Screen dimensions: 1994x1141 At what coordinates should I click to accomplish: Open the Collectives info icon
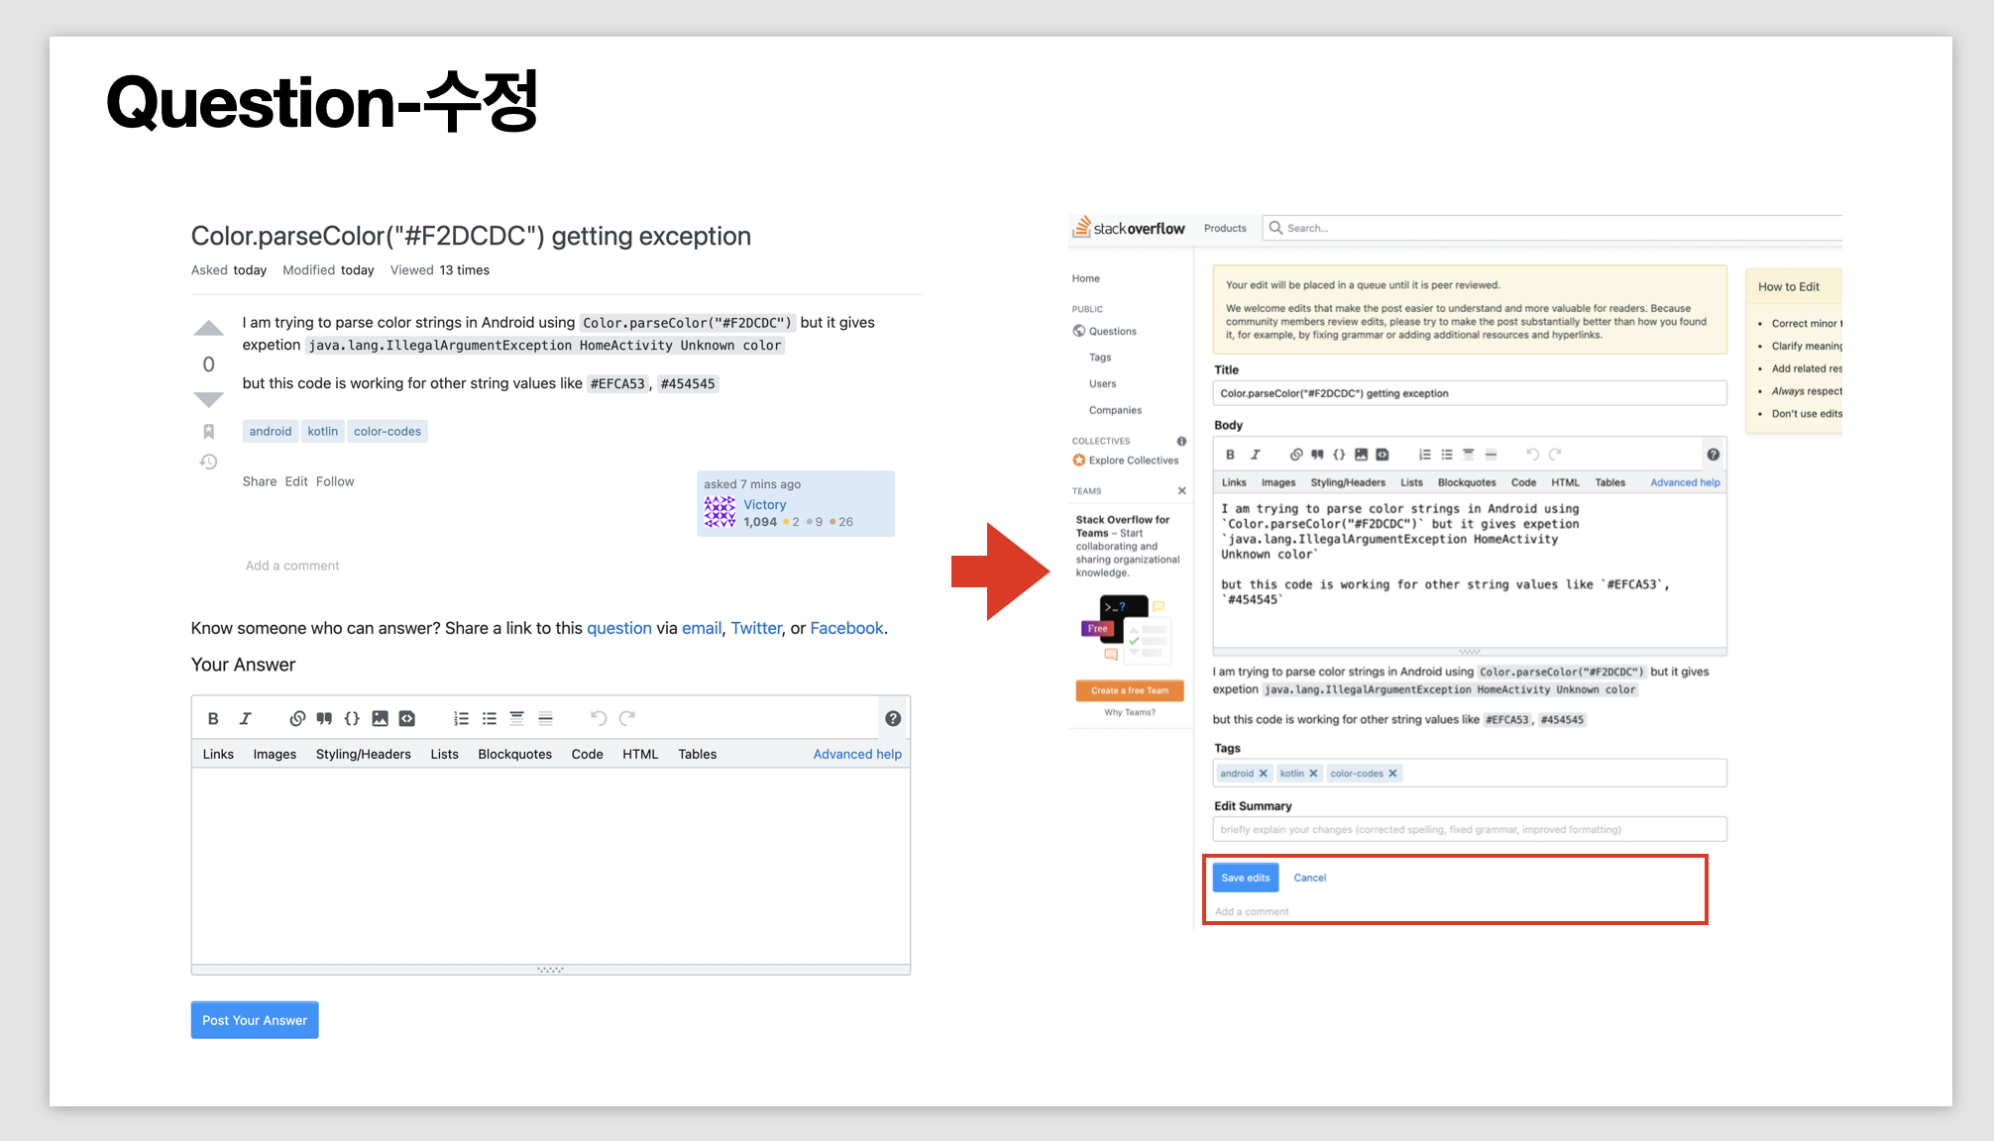[x=1181, y=441]
